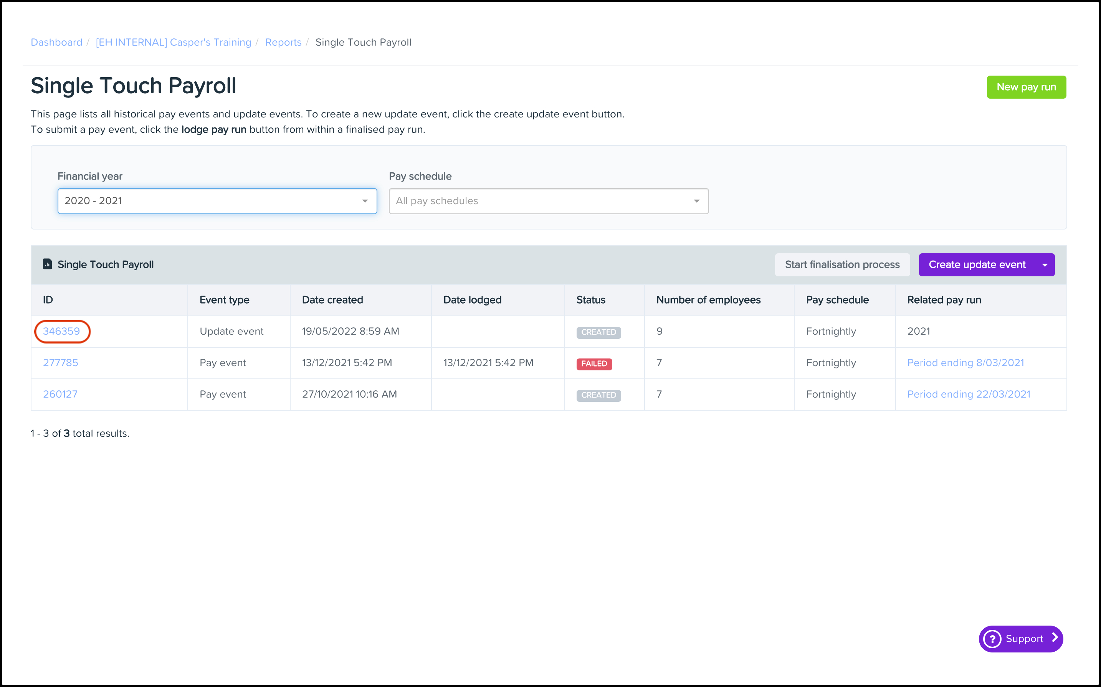
Task: Navigate to Reports breadcrumb
Action: click(283, 42)
